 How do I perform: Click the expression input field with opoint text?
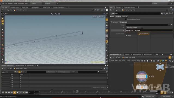149,30
